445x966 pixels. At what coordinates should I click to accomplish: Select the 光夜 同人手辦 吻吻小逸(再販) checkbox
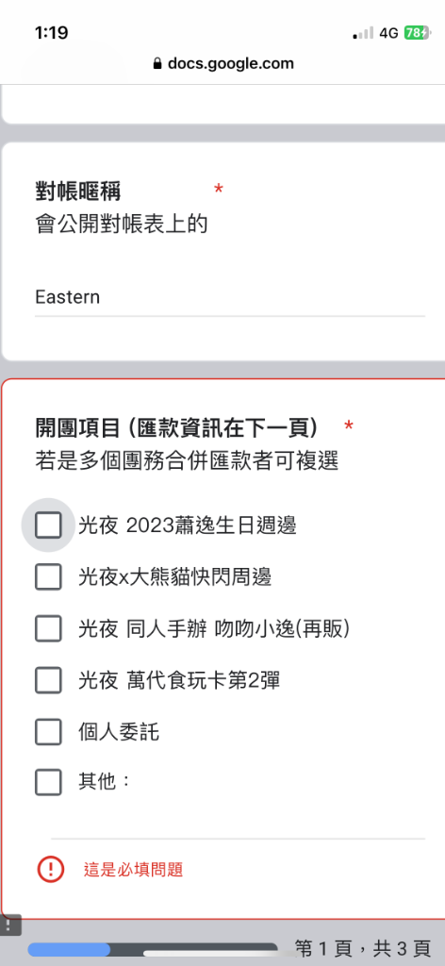[x=48, y=628]
